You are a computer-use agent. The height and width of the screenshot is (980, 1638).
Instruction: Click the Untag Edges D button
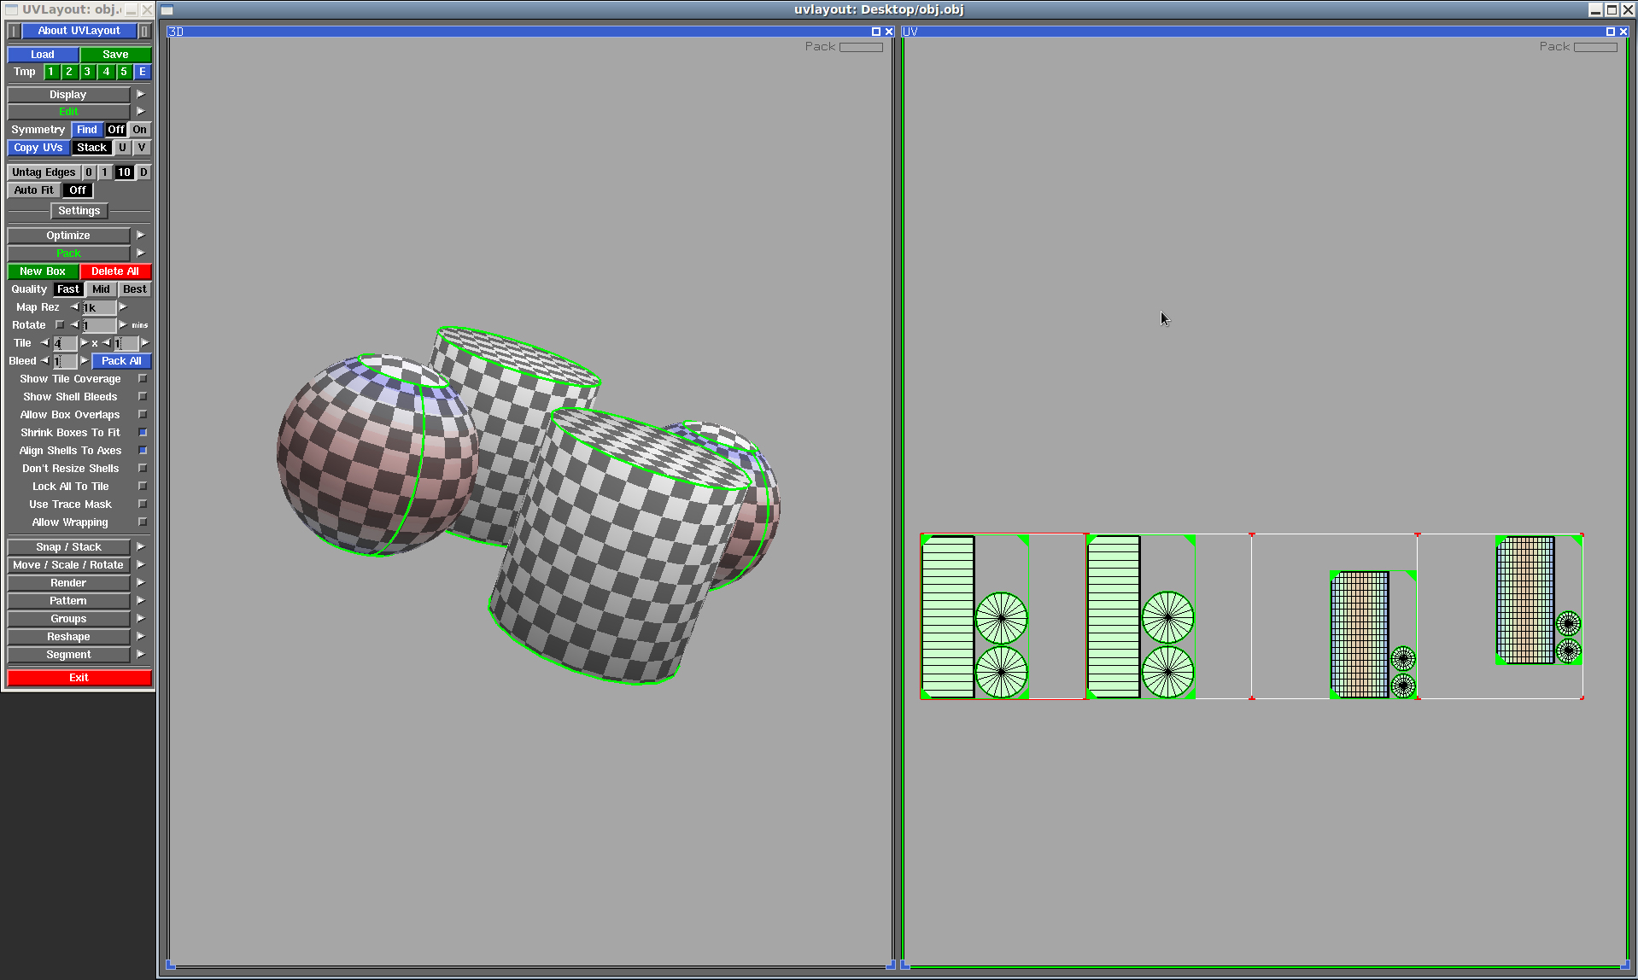(x=143, y=172)
